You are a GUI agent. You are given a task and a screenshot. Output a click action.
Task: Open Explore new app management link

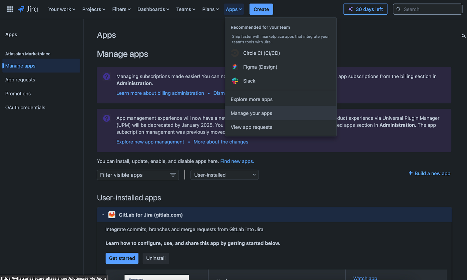pyautogui.click(x=150, y=142)
